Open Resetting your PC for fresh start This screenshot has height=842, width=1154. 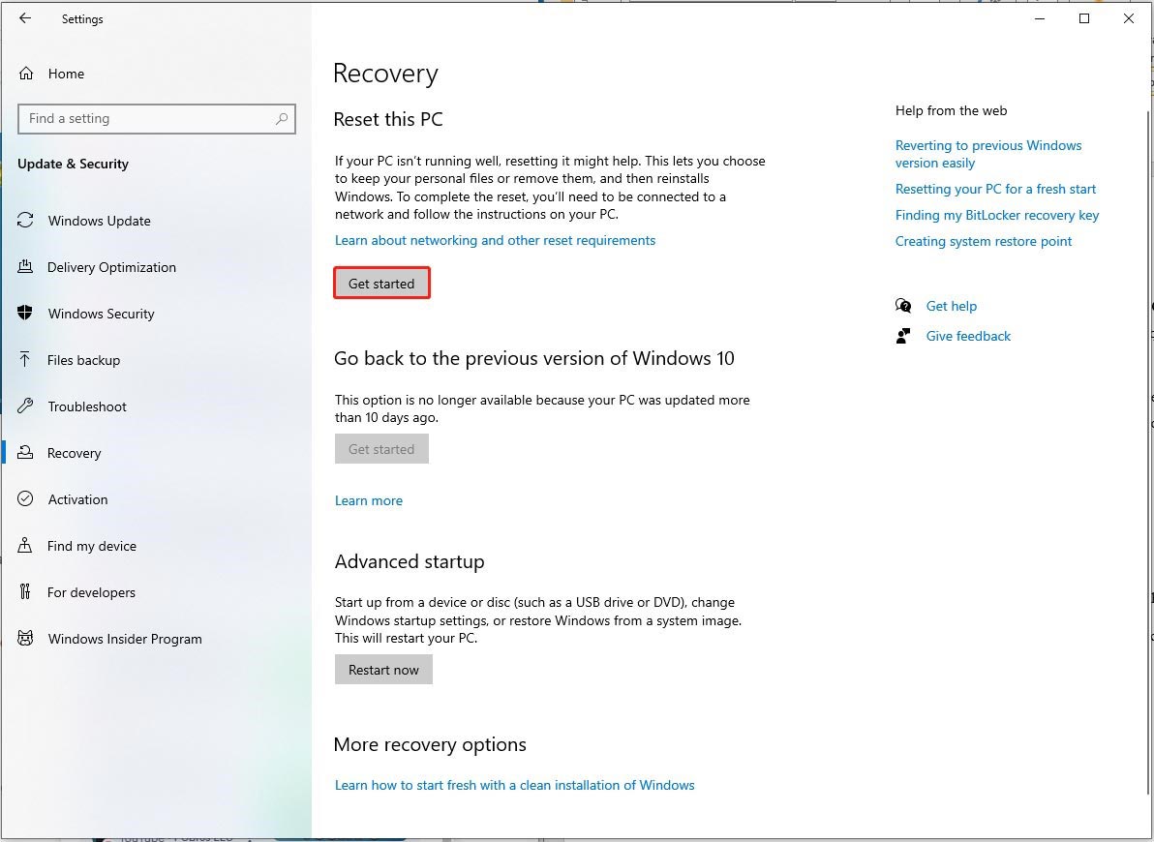click(x=996, y=189)
